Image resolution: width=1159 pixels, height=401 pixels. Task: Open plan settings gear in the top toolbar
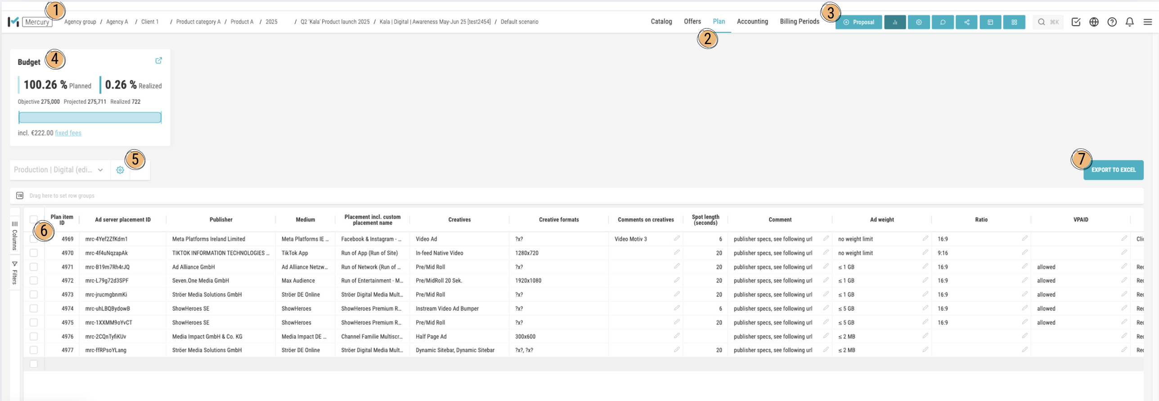[x=918, y=22]
